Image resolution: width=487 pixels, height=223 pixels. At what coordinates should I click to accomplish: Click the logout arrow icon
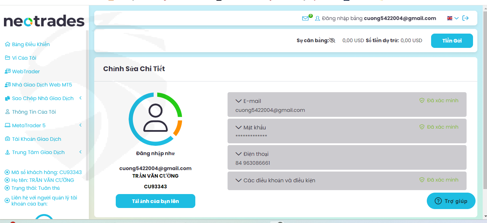[465, 18]
